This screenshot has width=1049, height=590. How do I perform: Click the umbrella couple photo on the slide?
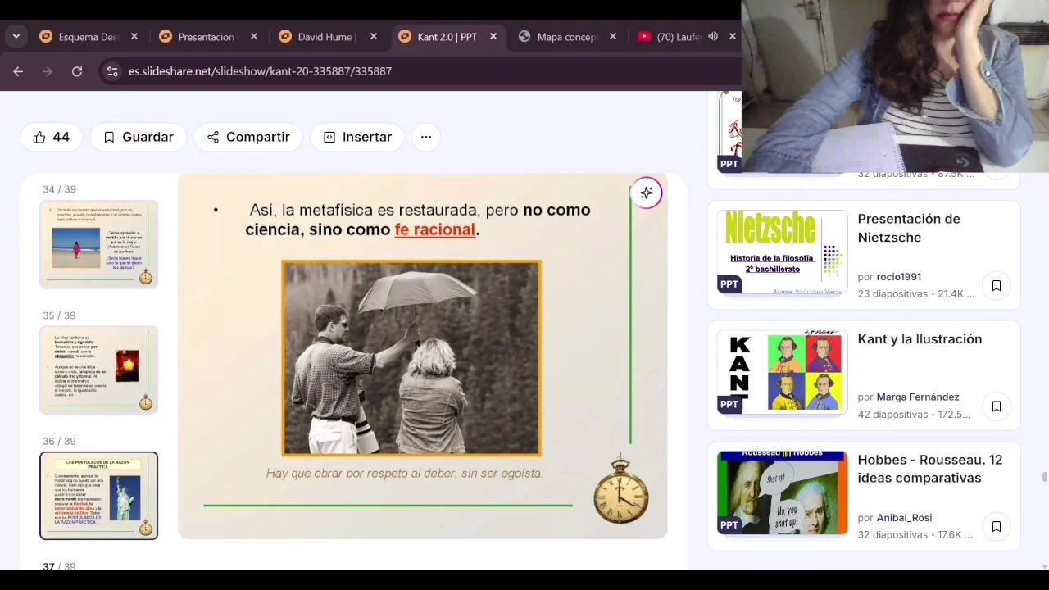click(411, 358)
